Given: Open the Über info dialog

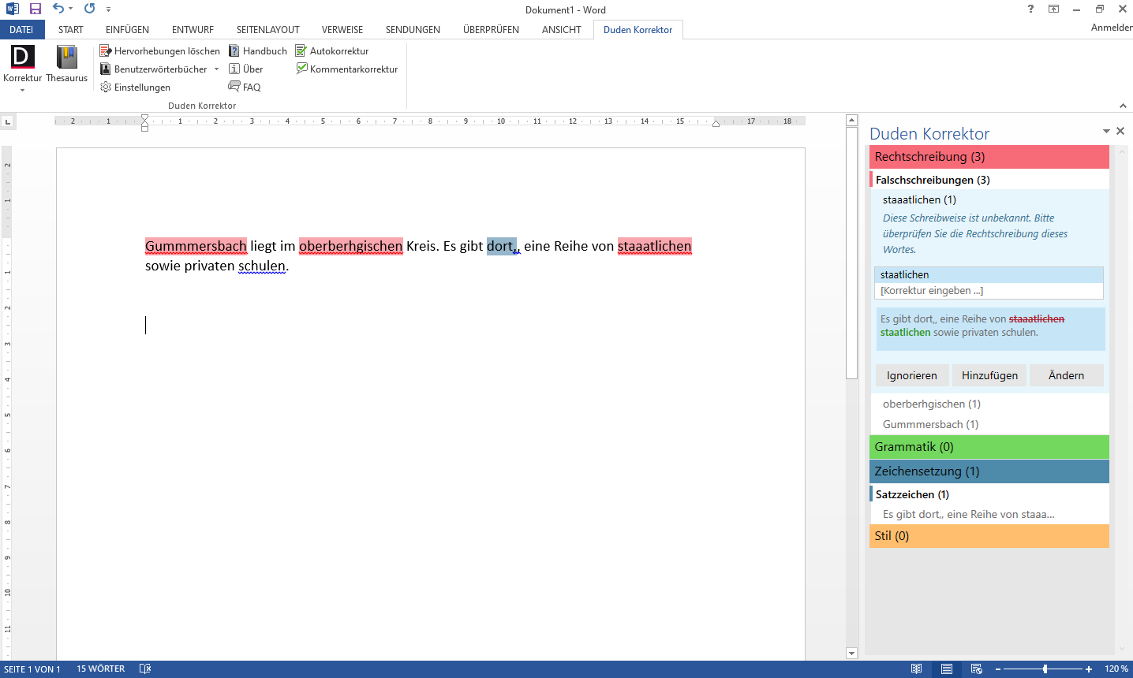Looking at the screenshot, I should pyautogui.click(x=245, y=69).
